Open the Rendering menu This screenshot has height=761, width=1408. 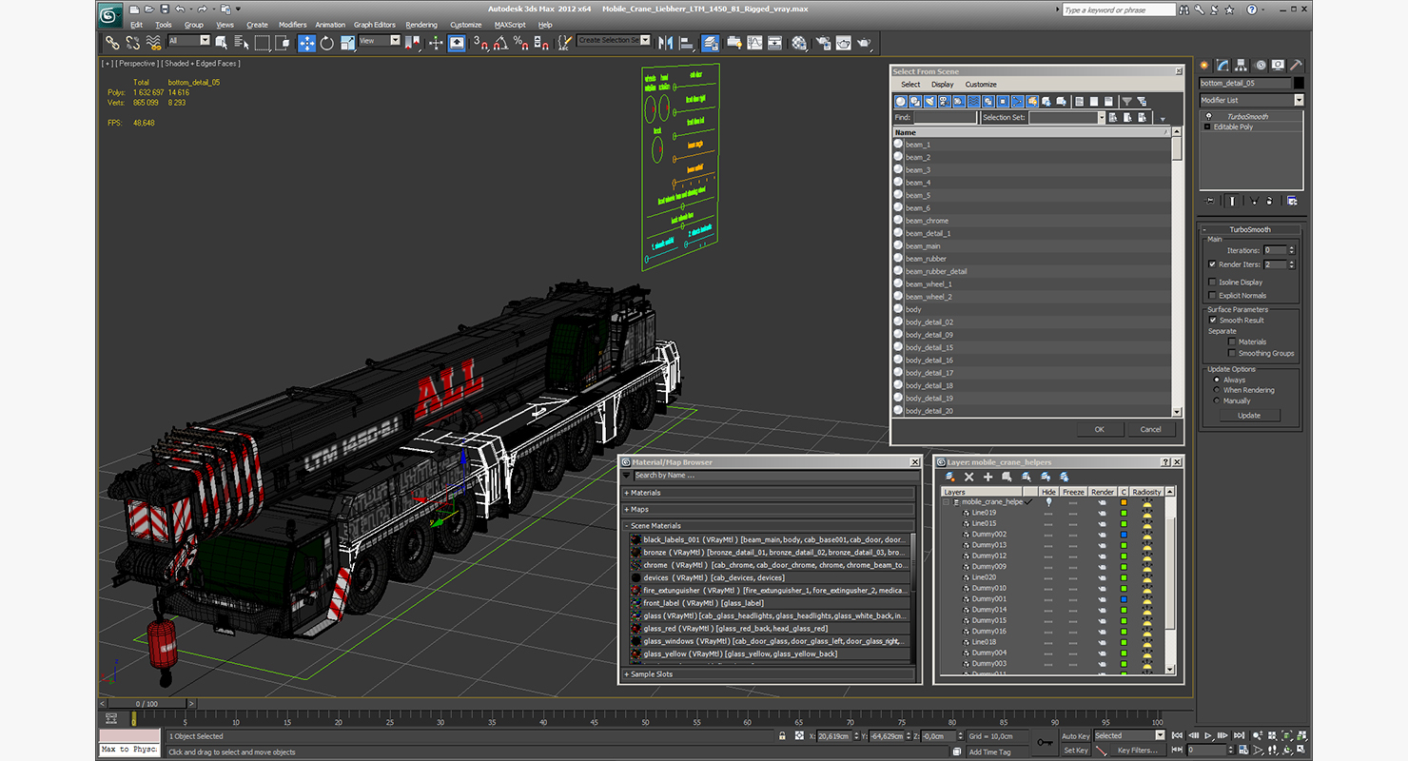(x=421, y=25)
